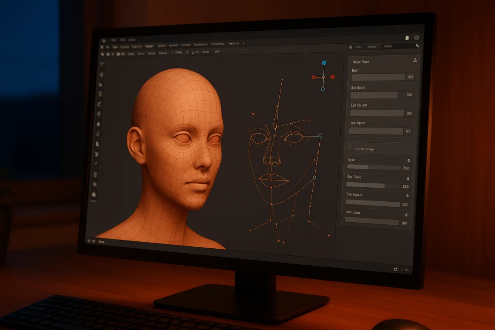
Task: Select the left red handle of the viewport gizmo
Action: 314,77
